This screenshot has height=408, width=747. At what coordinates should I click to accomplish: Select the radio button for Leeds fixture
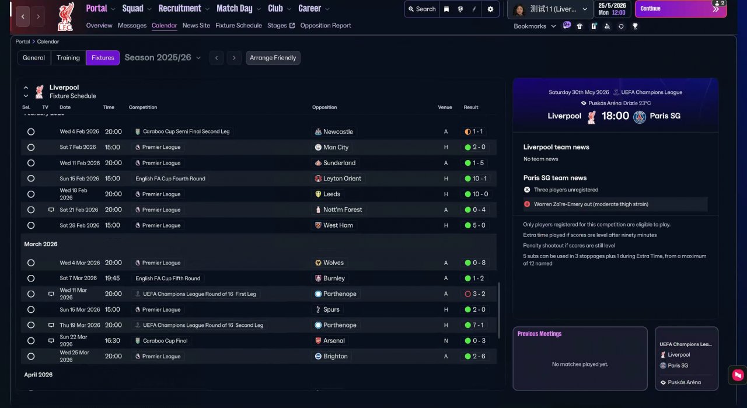click(31, 194)
